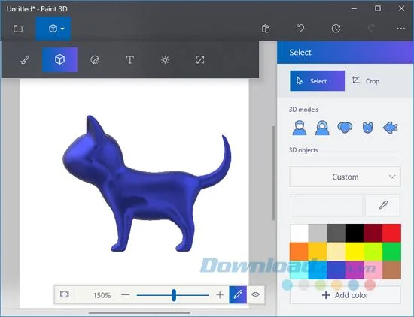
Task: Insert the fish 3D model
Action: (x=391, y=128)
